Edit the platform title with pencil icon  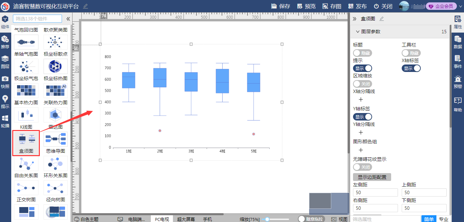click(x=85, y=6)
